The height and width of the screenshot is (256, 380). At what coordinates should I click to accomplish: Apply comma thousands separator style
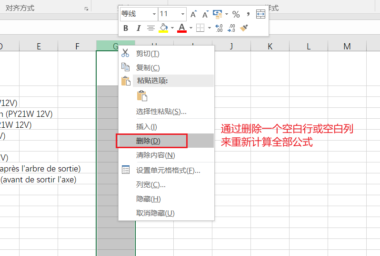(x=248, y=14)
